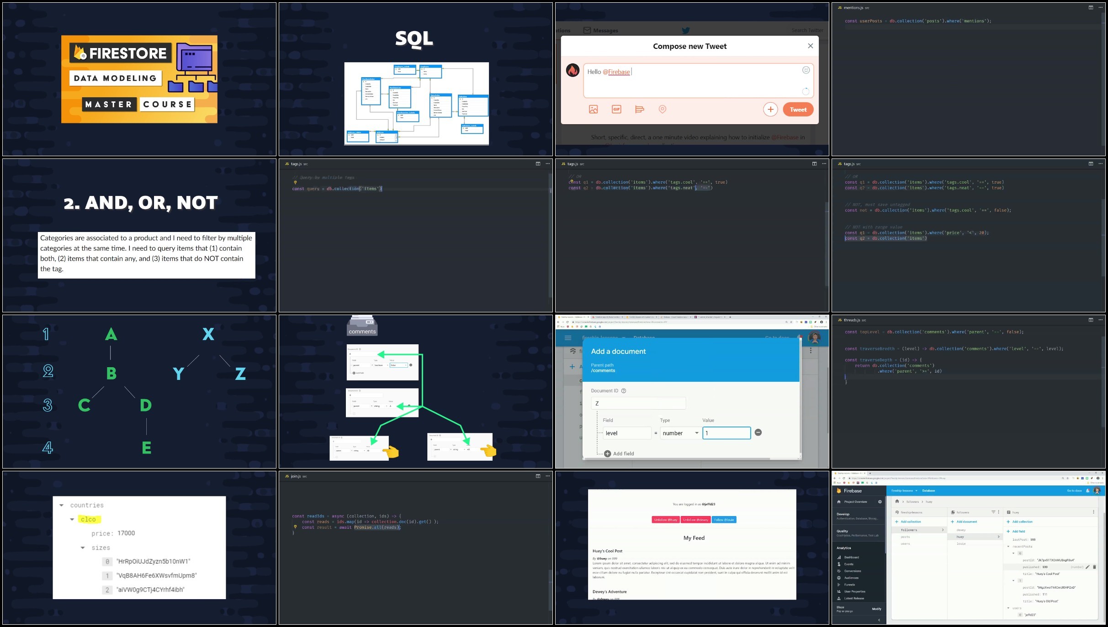Toggle Follow @louie button in My Feed
Image resolution: width=1108 pixels, height=627 pixels.
pyautogui.click(x=724, y=520)
